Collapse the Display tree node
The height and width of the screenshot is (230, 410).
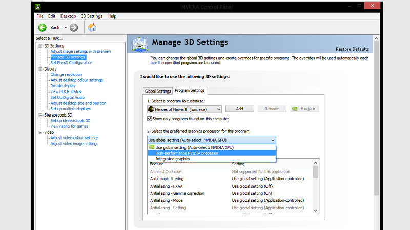coord(40,68)
